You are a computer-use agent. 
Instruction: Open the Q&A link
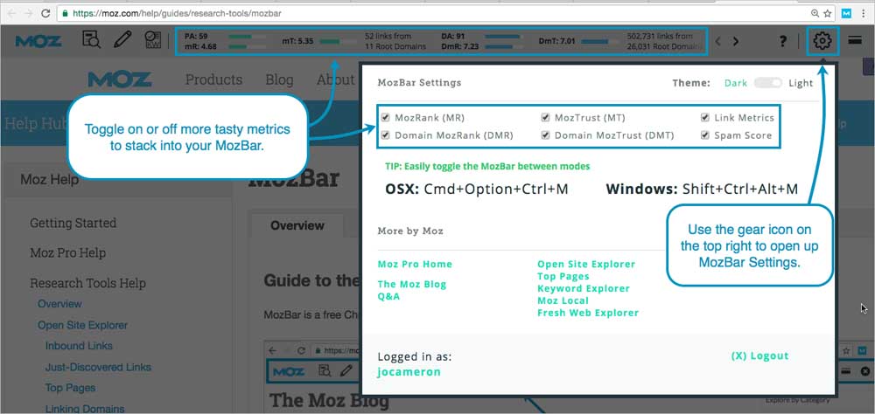tap(388, 296)
